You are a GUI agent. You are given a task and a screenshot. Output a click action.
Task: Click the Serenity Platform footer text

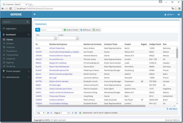172,120
